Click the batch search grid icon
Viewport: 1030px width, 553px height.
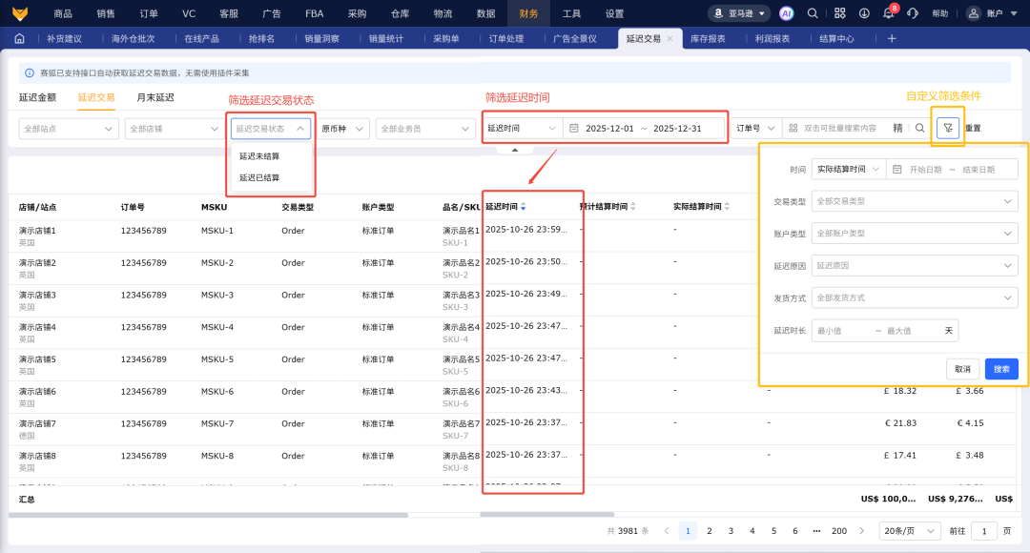[793, 128]
